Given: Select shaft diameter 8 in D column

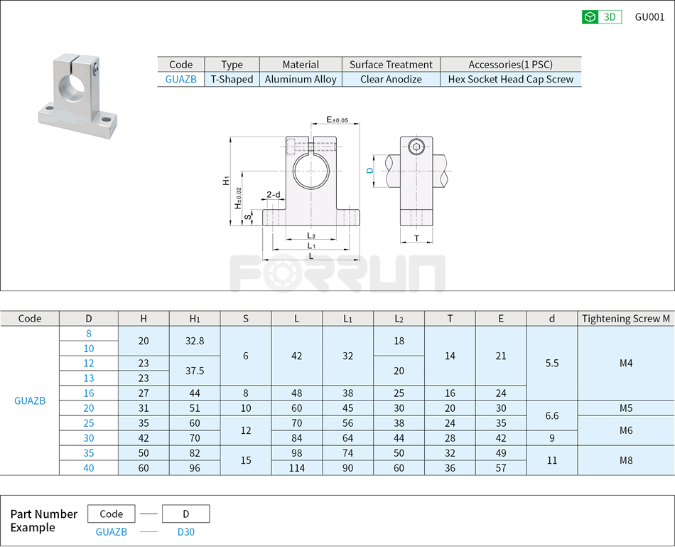Looking at the screenshot, I should click(x=89, y=334).
